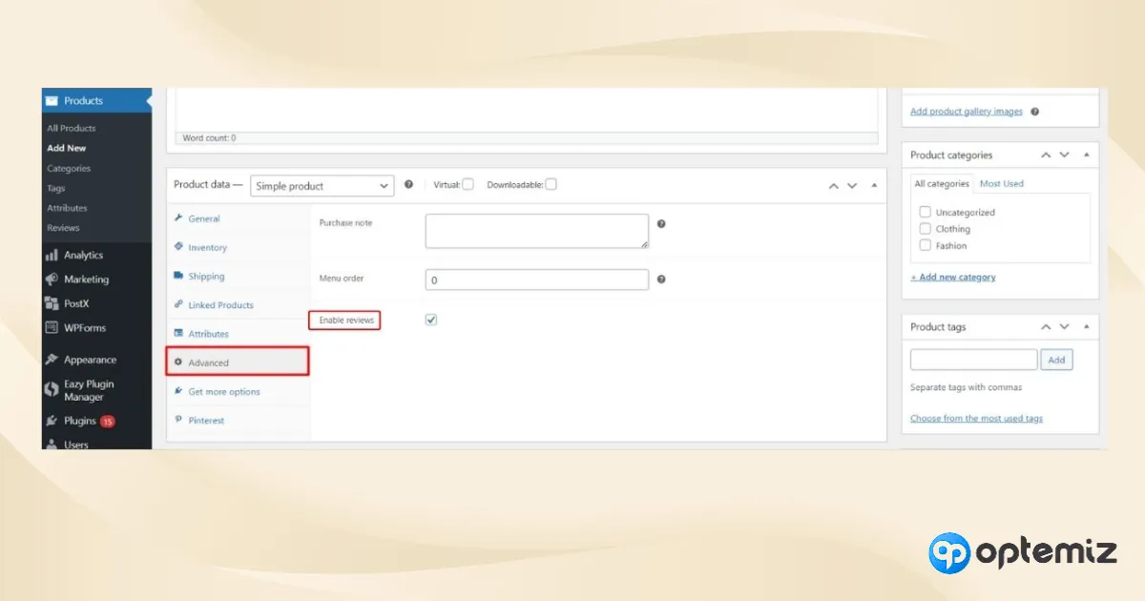Click help icon beside Add product gallery images
The width and height of the screenshot is (1145, 601).
click(1035, 112)
